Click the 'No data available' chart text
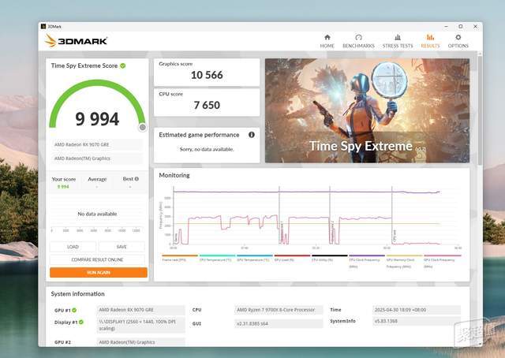505x358 pixels. click(97, 214)
